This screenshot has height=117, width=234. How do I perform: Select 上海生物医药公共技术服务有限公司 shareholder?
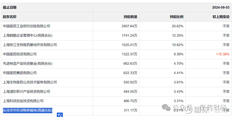pos(30,82)
